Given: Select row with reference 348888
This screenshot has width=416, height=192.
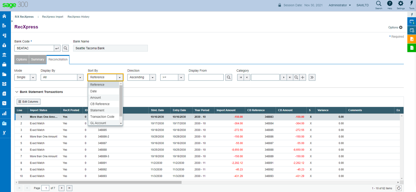Looking at the screenshot, I should (207, 150).
